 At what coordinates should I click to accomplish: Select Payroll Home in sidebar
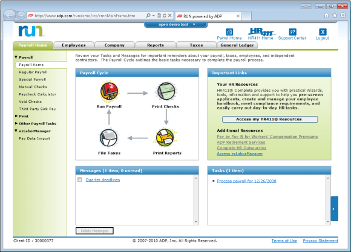(31, 65)
